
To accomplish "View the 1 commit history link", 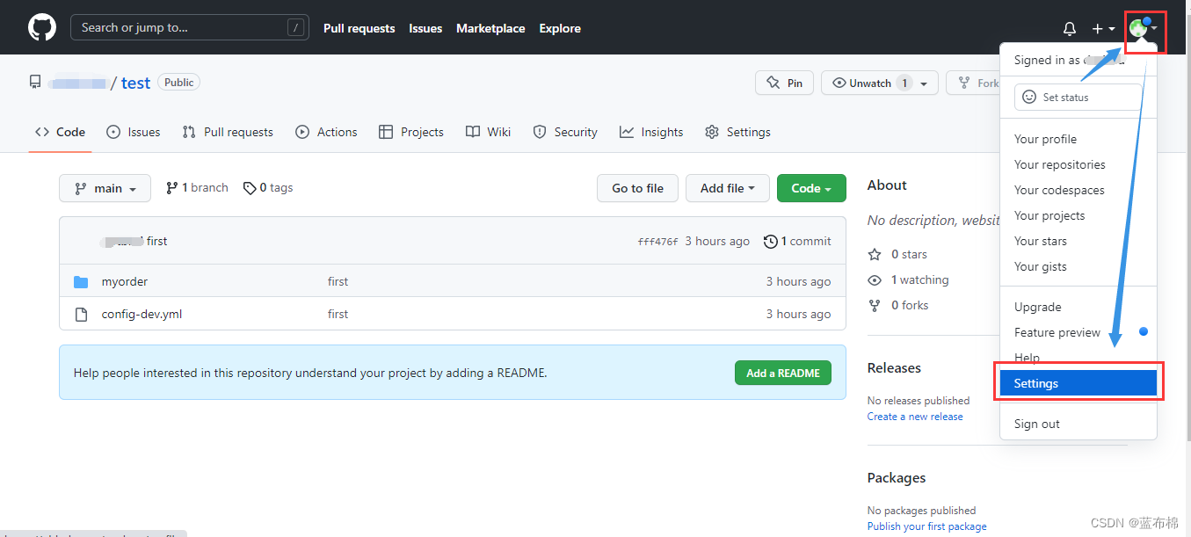I will click(797, 241).
